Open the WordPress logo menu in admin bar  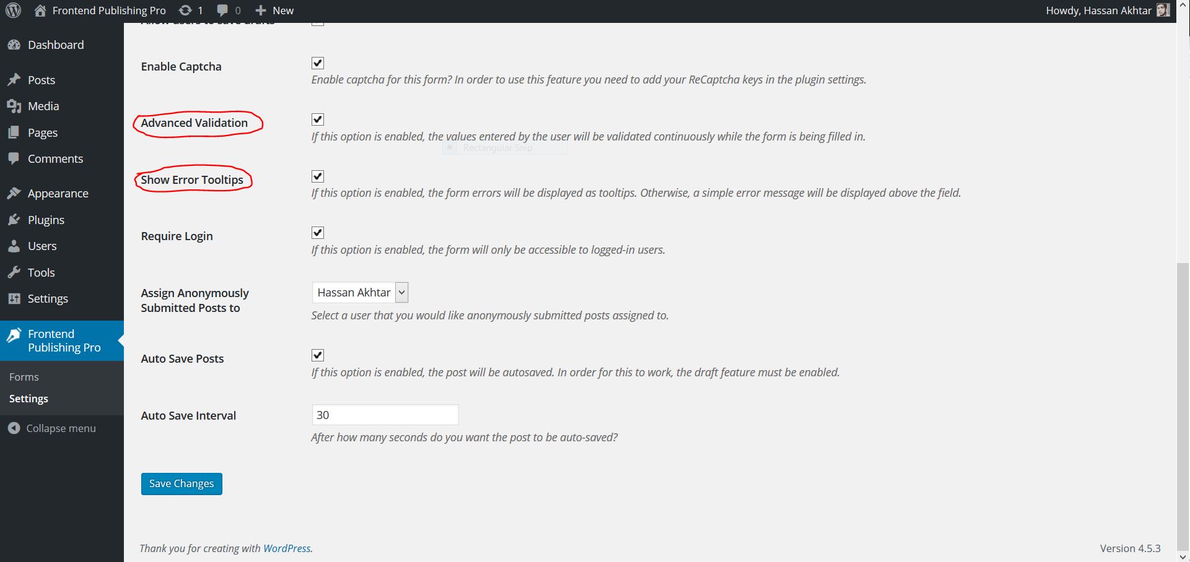click(13, 10)
